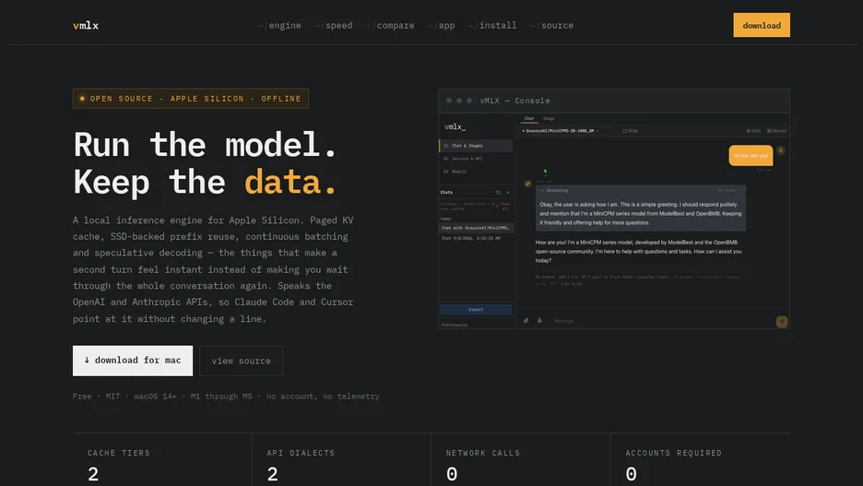Click the red Clear All link

coord(505,207)
